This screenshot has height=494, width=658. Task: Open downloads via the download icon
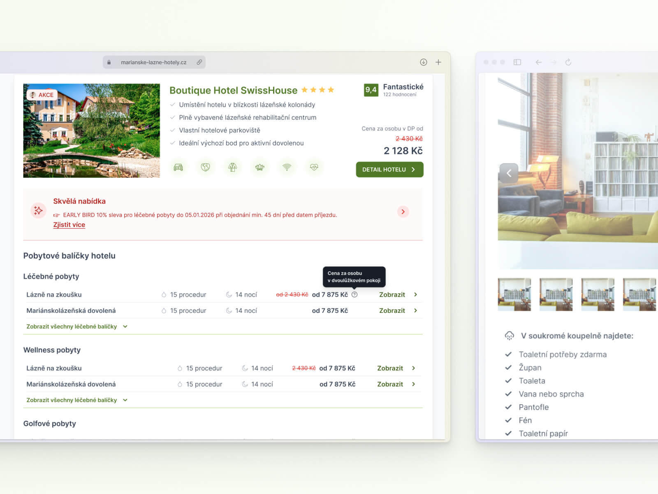pos(423,62)
